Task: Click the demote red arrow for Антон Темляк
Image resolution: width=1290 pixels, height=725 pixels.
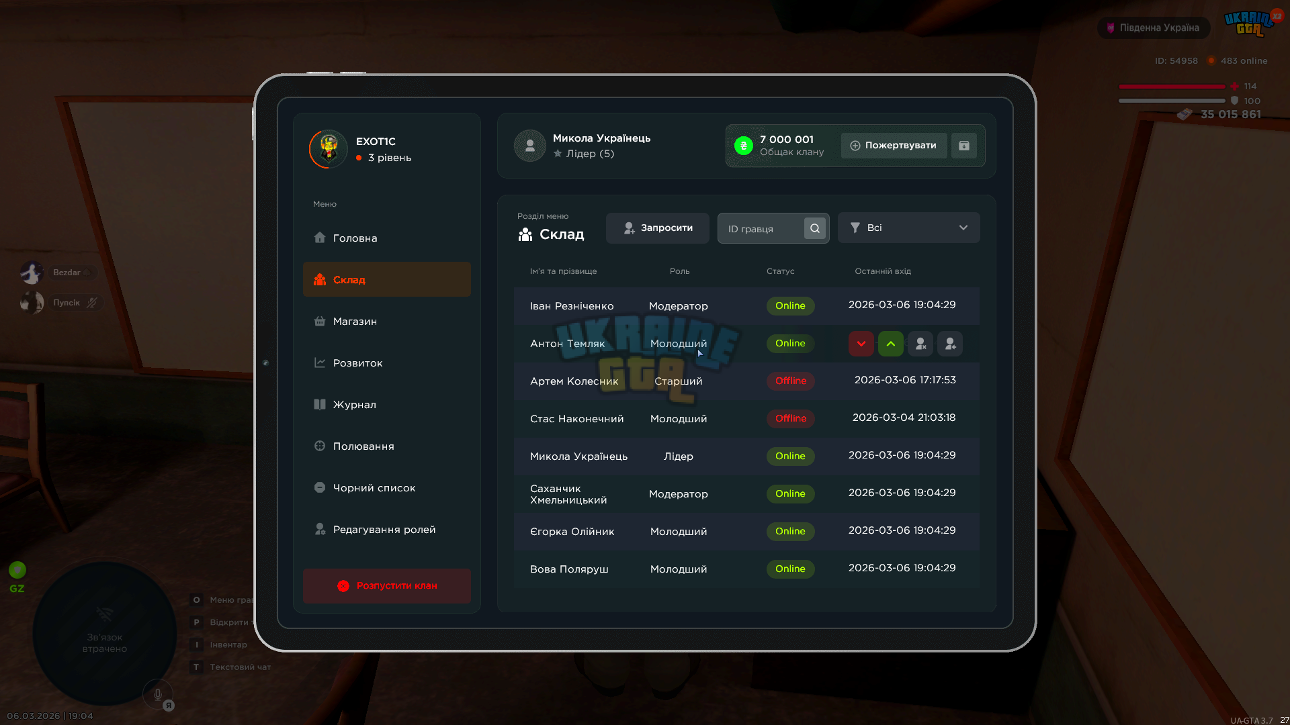Action: pyautogui.click(x=861, y=343)
